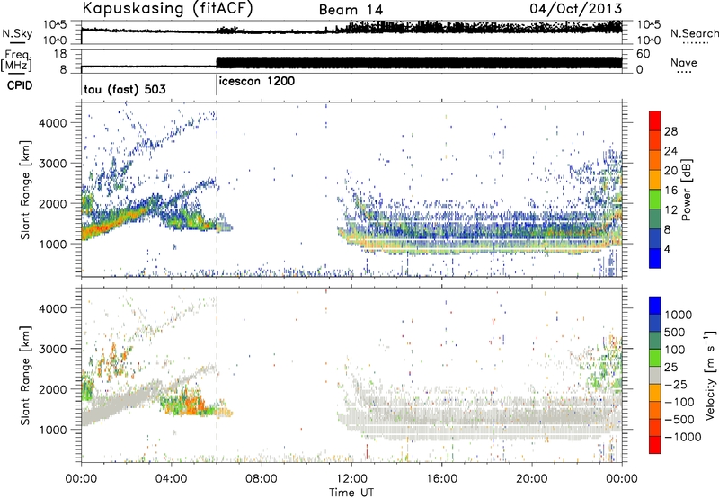This screenshot has width=719, height=498.
Task: Click the 'Kapuskasing (fitACF)' title text
Action: click(167, 9)
